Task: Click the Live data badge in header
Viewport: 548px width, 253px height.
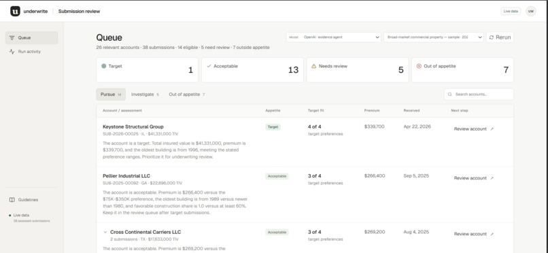Action: point(511,11)
